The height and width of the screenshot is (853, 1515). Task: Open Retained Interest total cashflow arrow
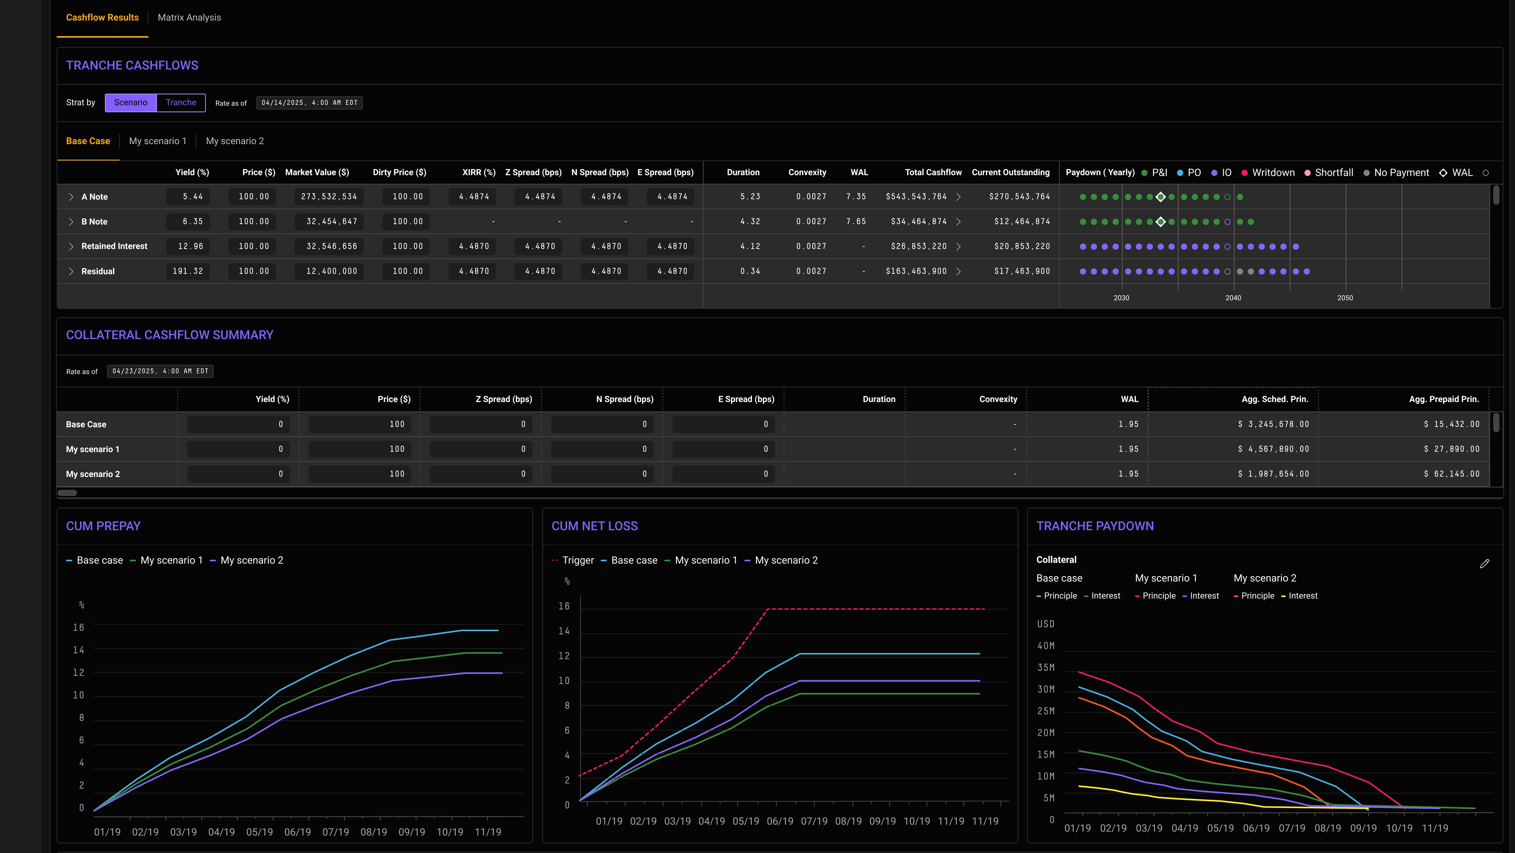[959, 247]
